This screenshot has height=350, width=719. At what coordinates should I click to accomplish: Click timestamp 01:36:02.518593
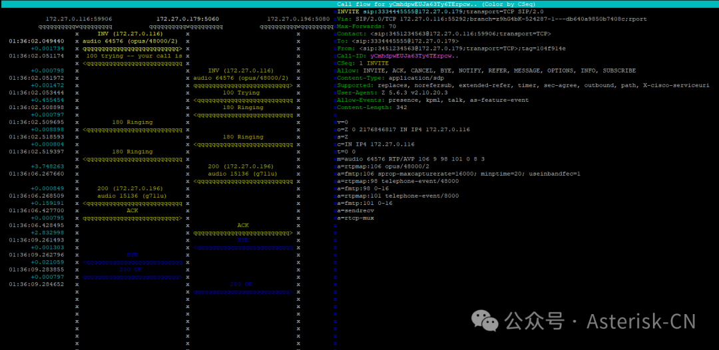pyautogui.click(x=36, y=138)
